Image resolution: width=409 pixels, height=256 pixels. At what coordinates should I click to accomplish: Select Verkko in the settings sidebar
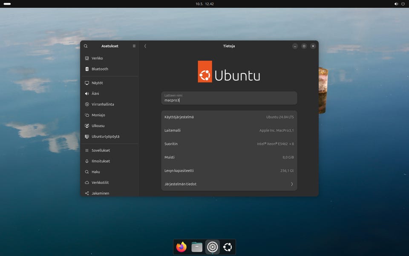(x=110, y=58)
